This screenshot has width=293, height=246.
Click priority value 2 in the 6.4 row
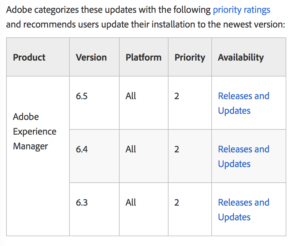(x=177, y=149)
